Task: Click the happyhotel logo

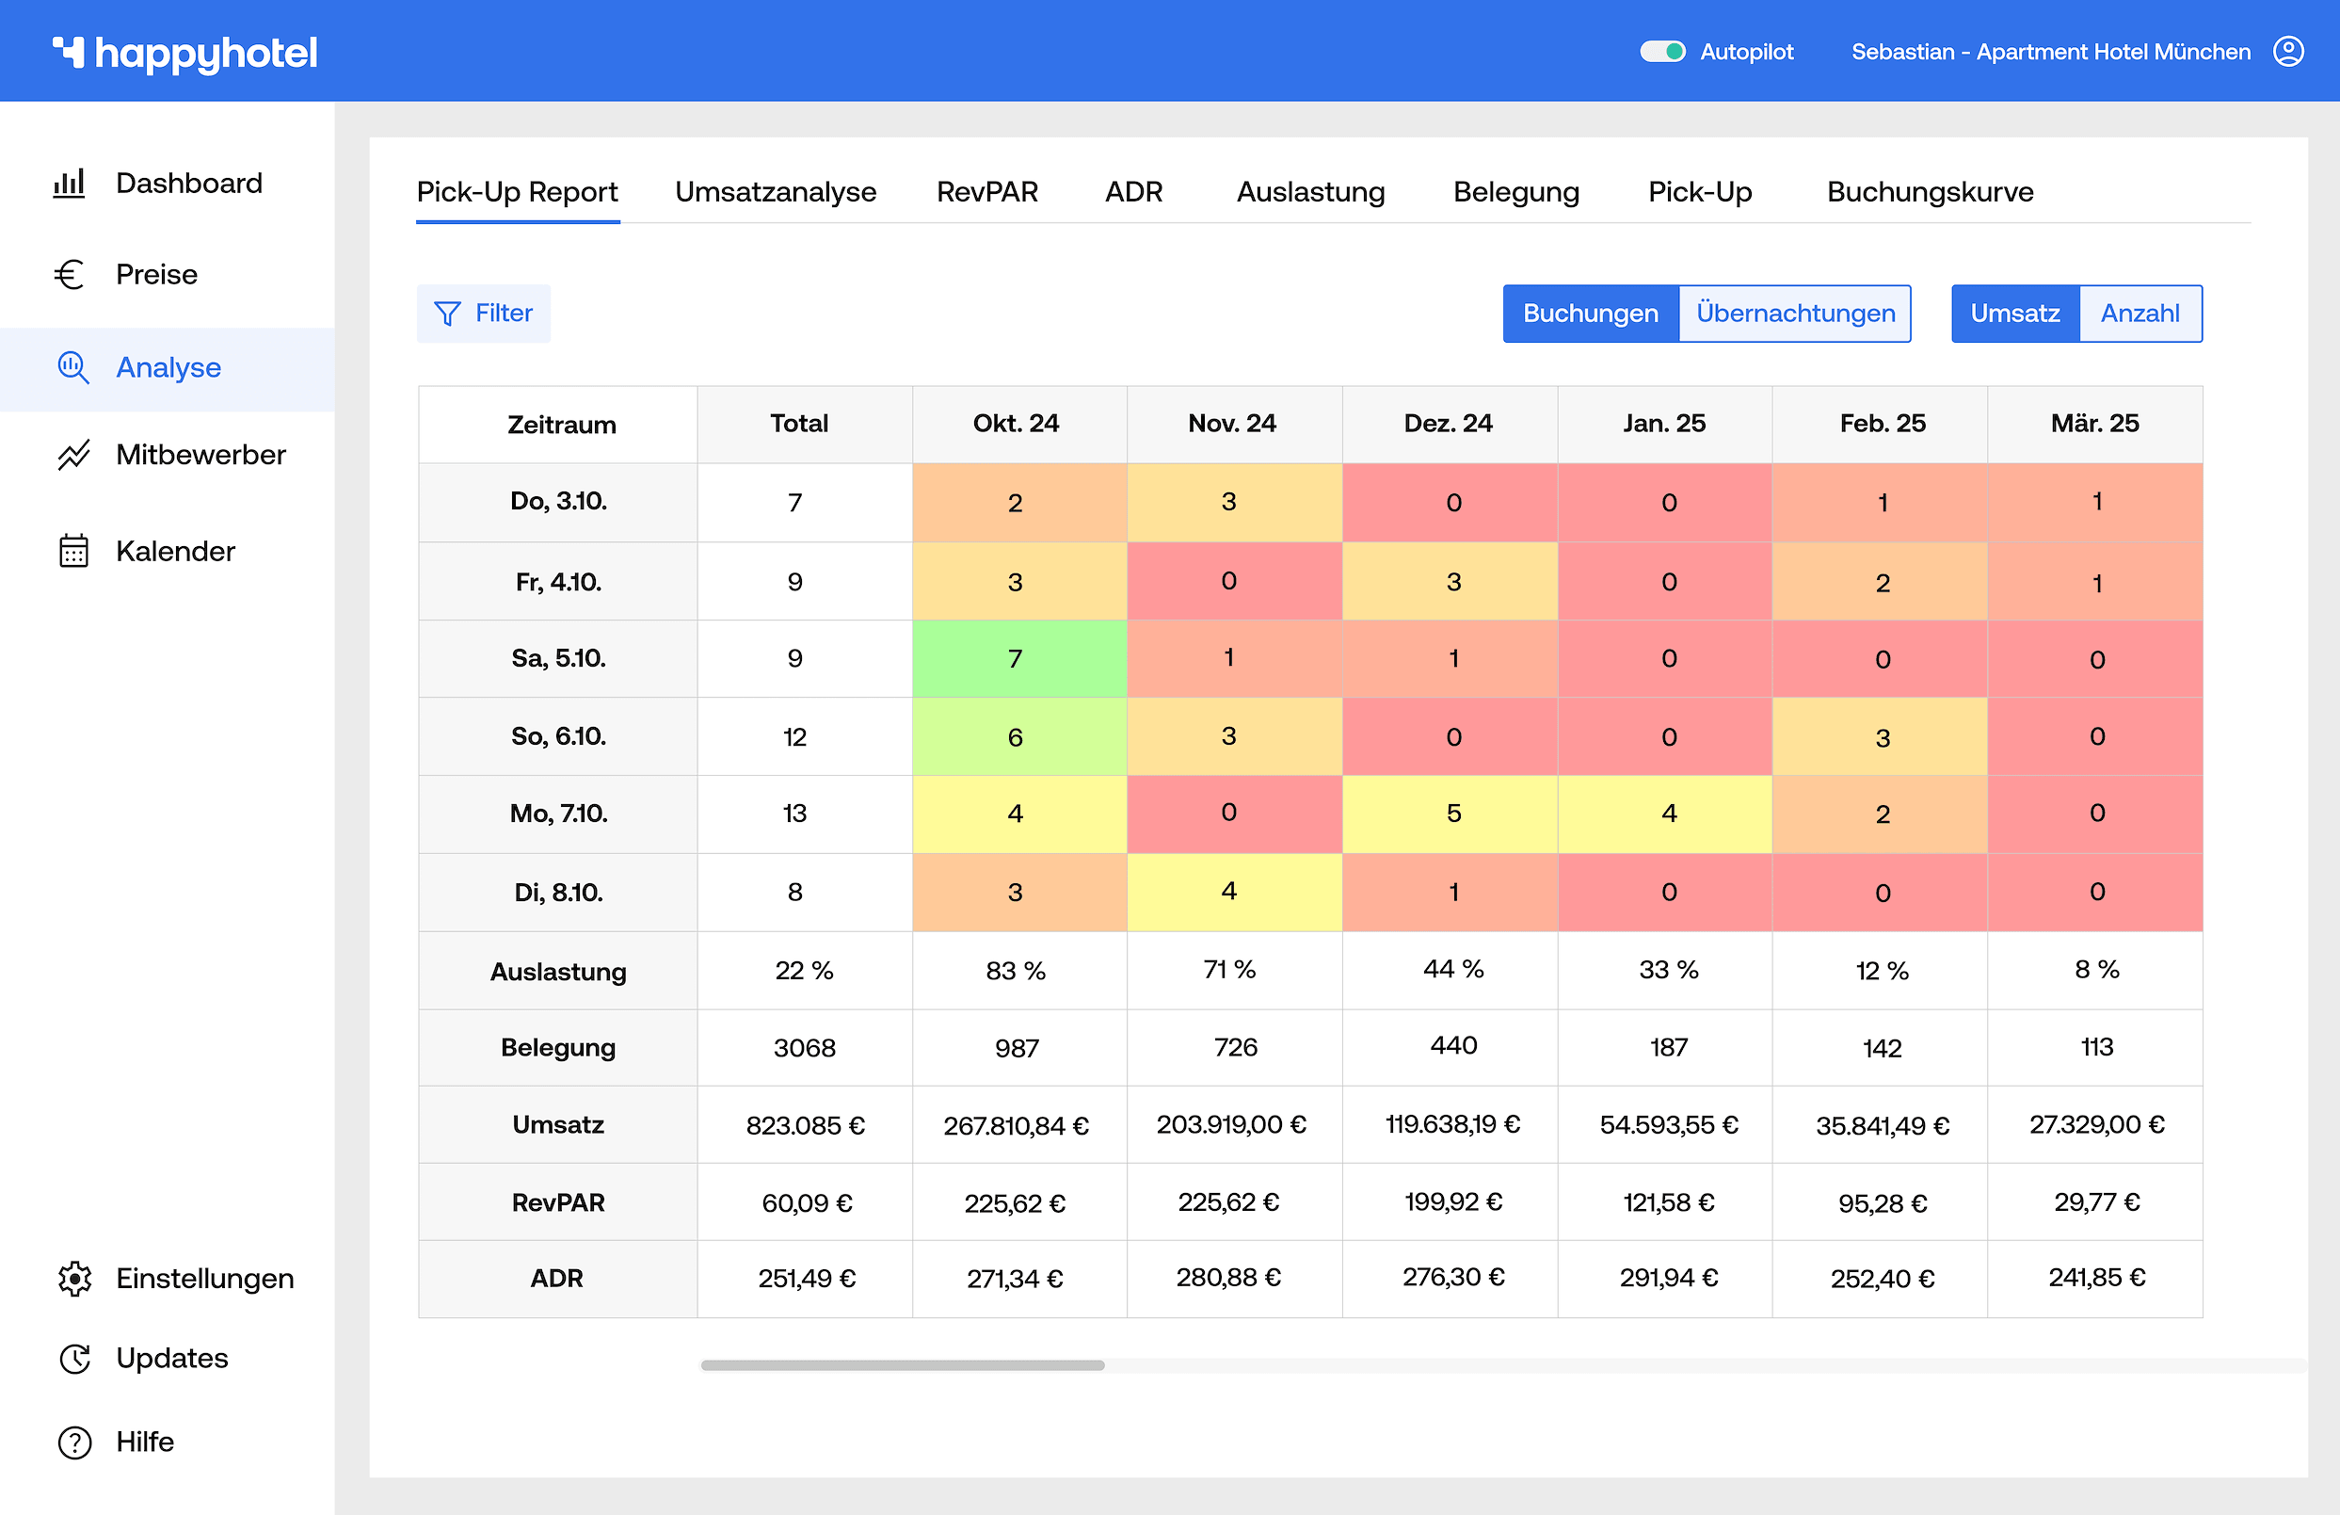Action: click(x=184, y=53)
